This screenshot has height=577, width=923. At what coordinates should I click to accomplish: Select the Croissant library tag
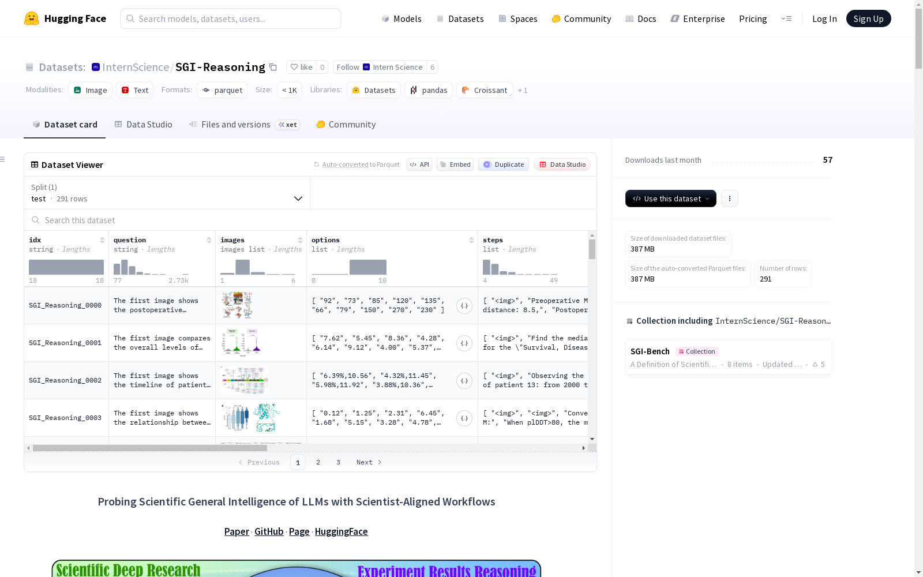point(485,90)
